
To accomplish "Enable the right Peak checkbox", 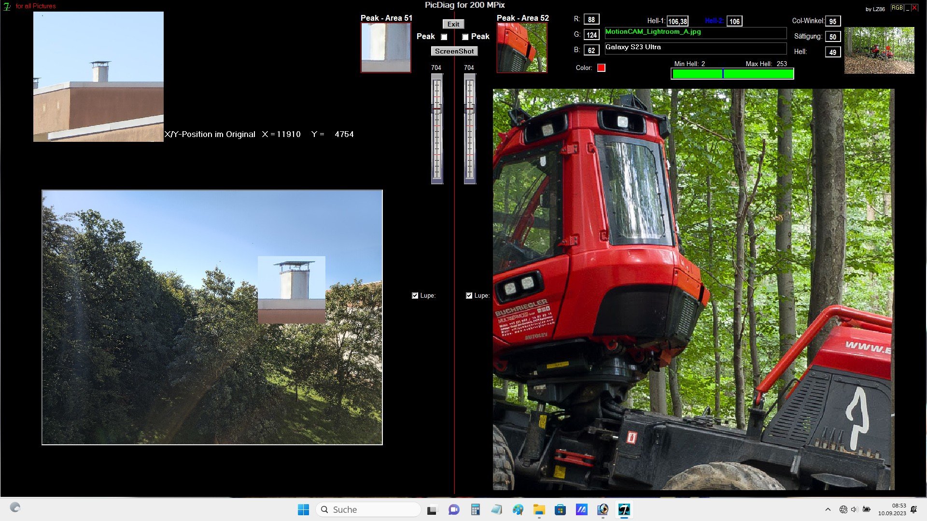I will [x=465, y=37].
